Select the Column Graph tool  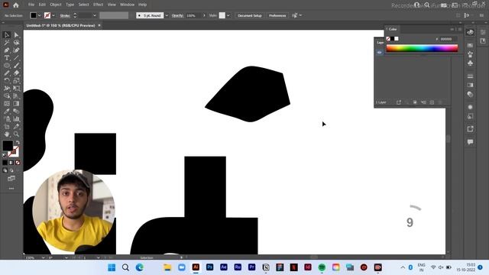(16, 119)
